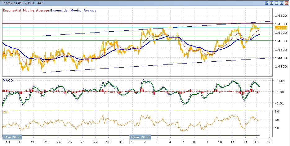Click the chart title График GBP/USD ЧАС
Viewport: 290px width, 146px height.
(x=23, y=3)
